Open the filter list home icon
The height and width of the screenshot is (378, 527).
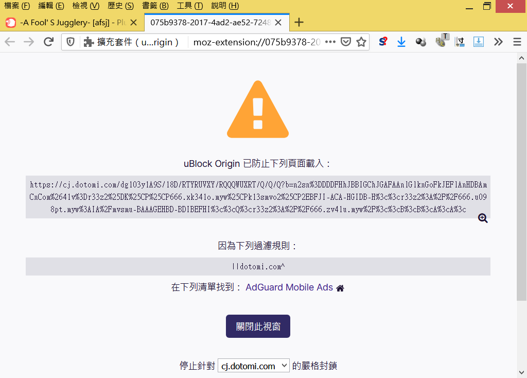coord(340,288)
